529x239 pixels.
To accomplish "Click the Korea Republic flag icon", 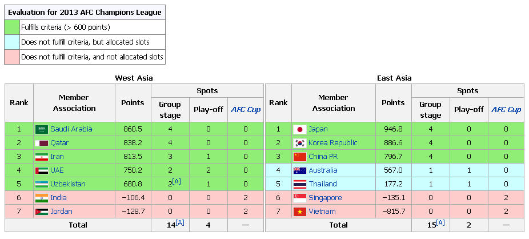I will [x=299, y=143].
